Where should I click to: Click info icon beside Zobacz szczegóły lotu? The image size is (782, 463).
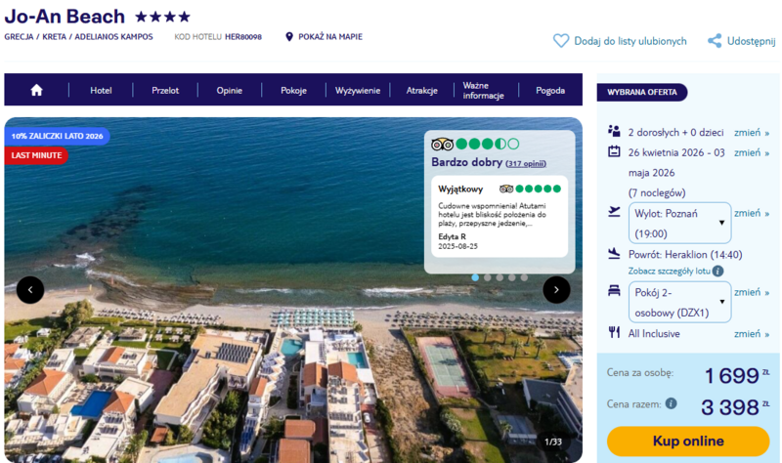(x=717, y=271)
